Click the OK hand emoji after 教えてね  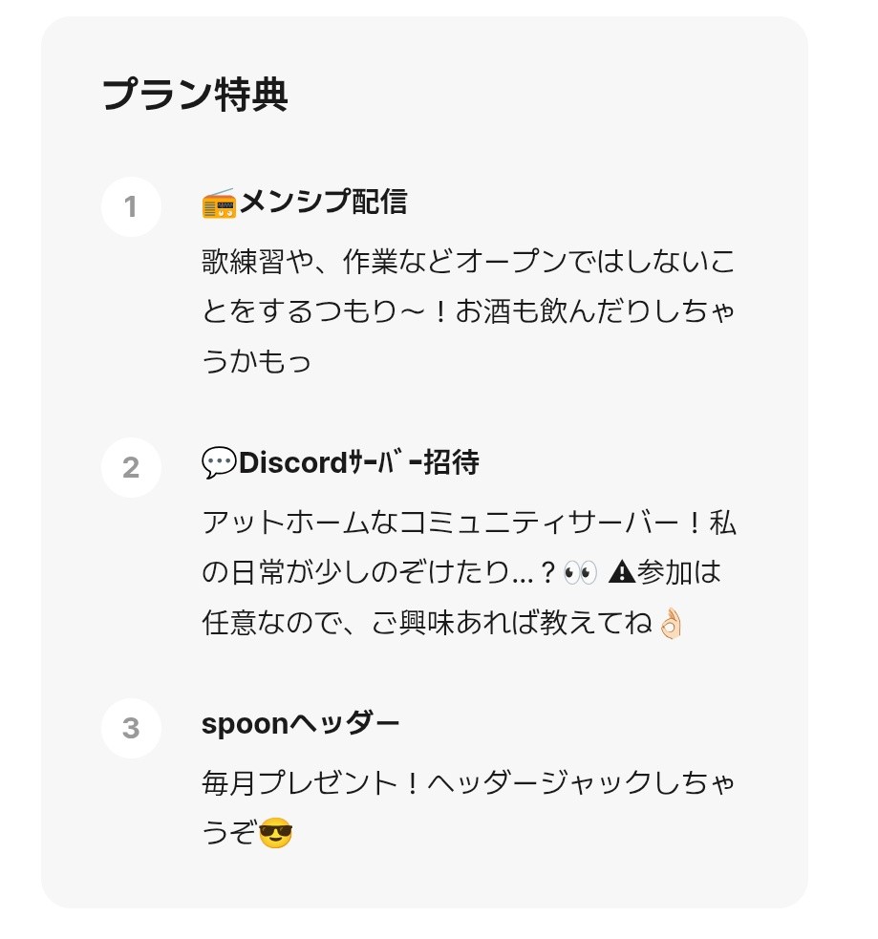point(671,624)
